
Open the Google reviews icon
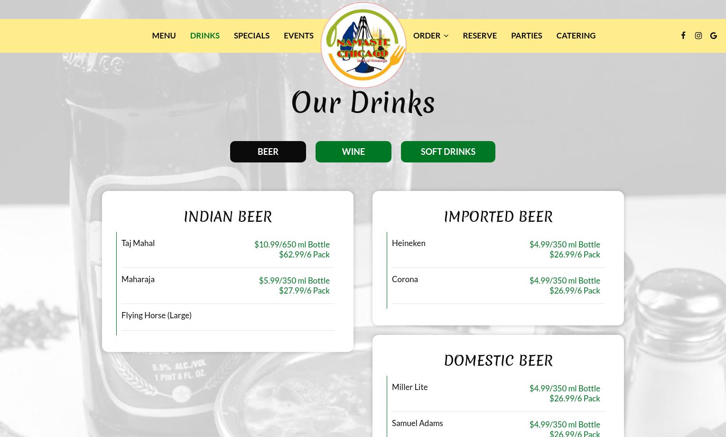714,36
